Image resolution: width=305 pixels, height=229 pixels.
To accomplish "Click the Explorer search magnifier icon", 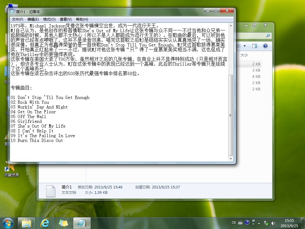I will point(268,36).
